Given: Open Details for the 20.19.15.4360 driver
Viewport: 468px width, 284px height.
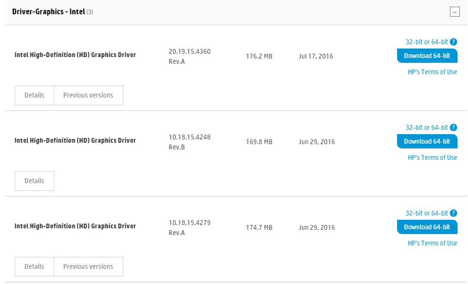Looking at the screenshot, I should (34, 95).
